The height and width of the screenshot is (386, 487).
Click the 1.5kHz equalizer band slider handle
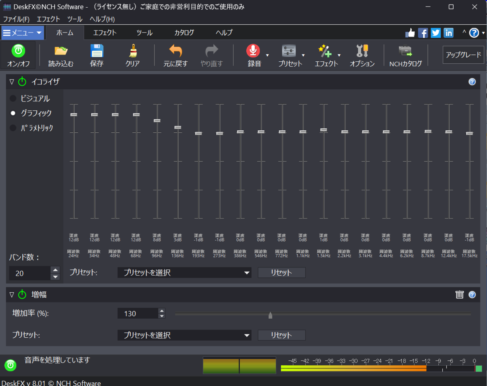tap(323, 130)
